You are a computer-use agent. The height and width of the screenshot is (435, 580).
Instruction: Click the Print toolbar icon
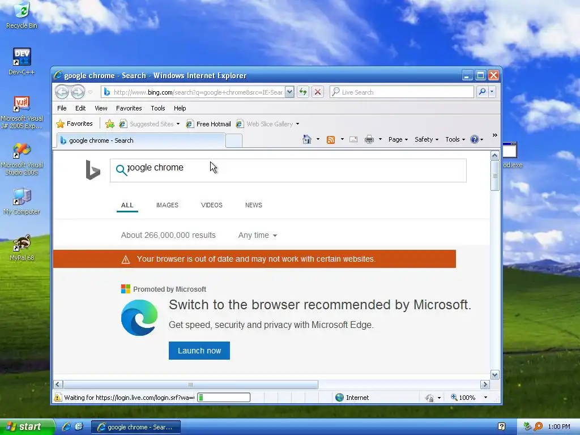point(369,139)
